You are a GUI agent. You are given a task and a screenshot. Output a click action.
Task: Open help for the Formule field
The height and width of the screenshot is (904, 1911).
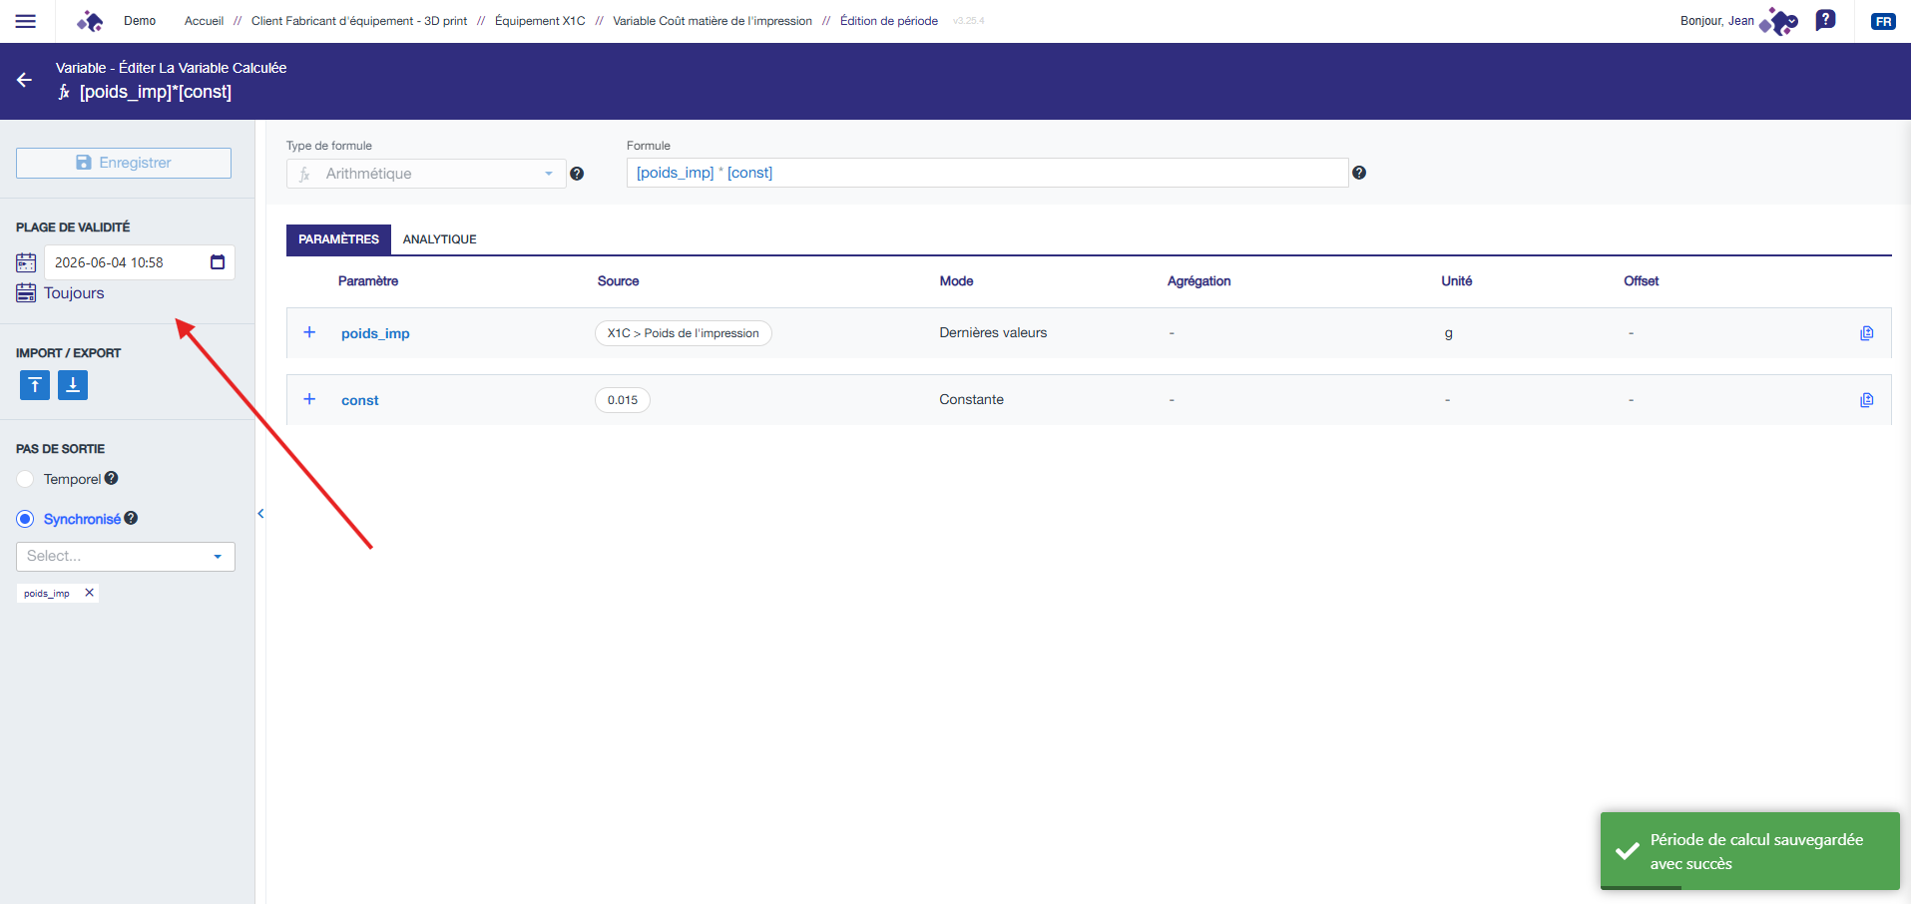coord(1359,173)
